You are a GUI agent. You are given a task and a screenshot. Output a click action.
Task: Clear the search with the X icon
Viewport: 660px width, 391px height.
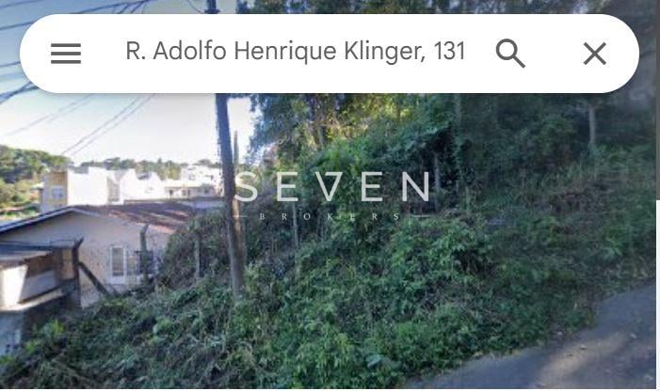tap(595, 54)
